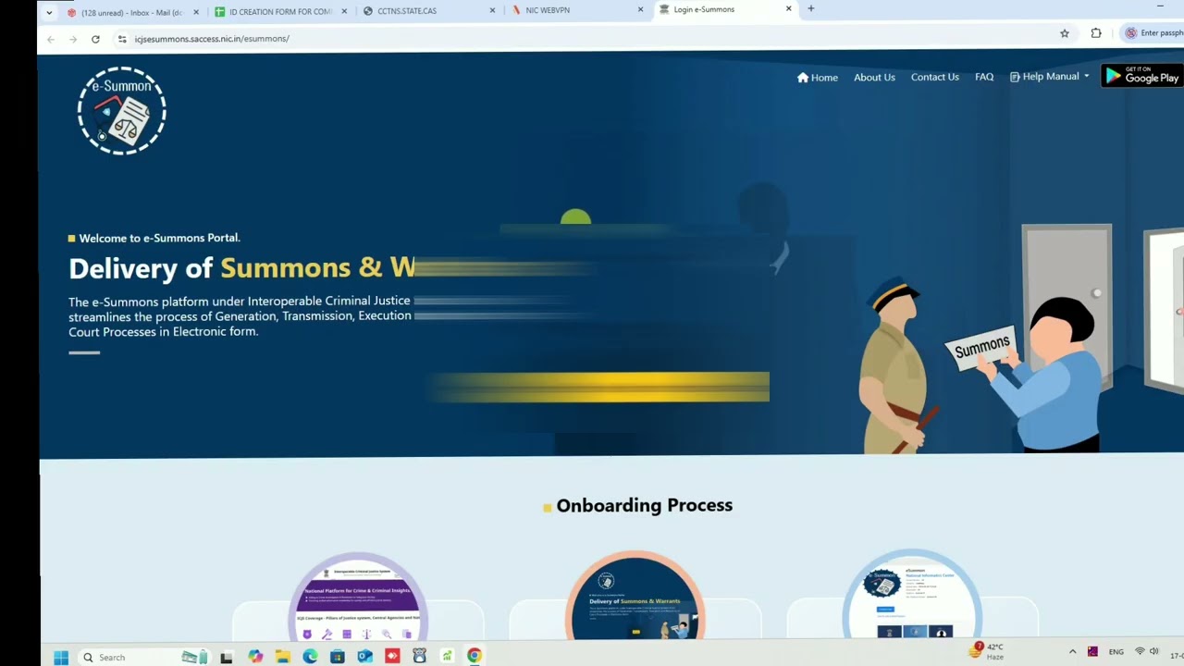This screenshot has height=666, width=1184.
Task: Close the ID CREATION FORM tab
Action: point(345,11)
